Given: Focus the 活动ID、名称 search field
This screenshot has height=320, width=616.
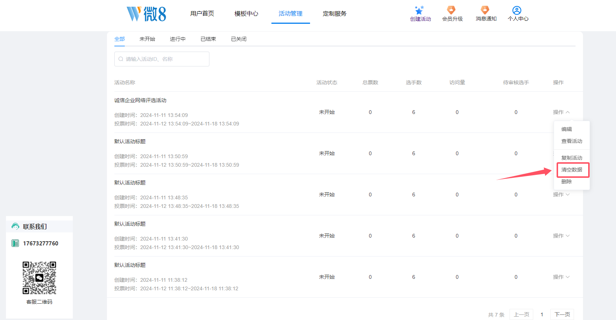Looking at the screenshot, I should (162, 59).
